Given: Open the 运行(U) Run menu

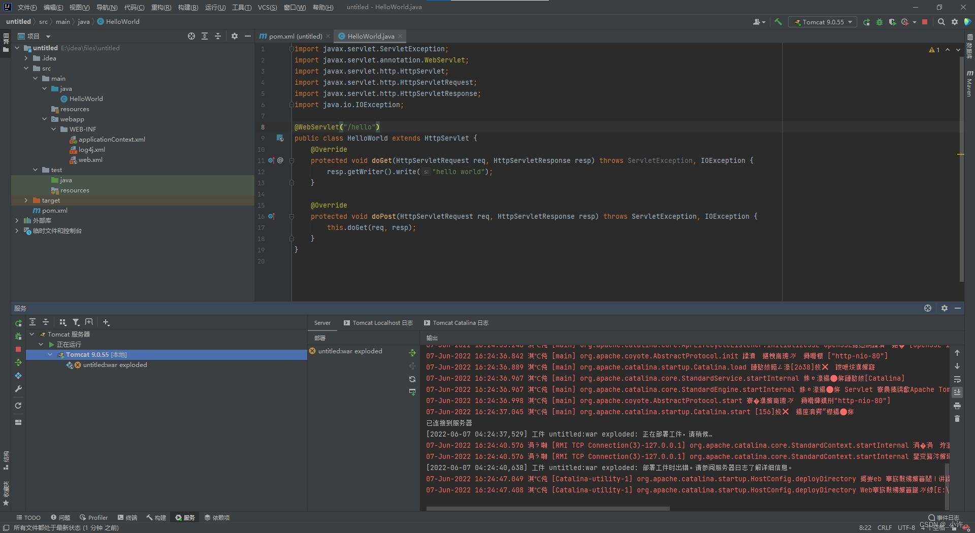Looking at the screenshot, I should [x=215, y=7].
